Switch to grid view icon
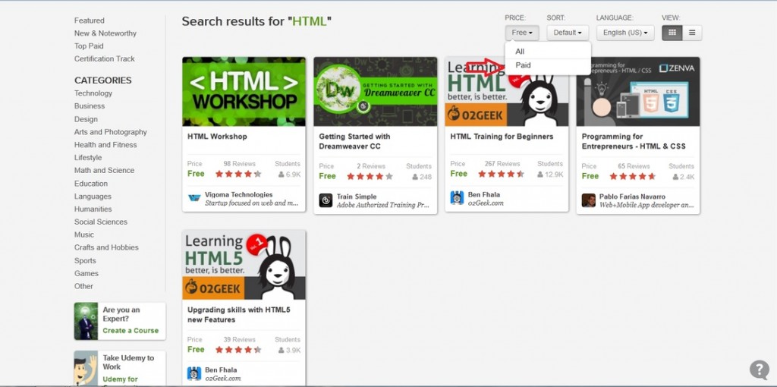This screenshot has width=777, height=387. tap(672, 33)
